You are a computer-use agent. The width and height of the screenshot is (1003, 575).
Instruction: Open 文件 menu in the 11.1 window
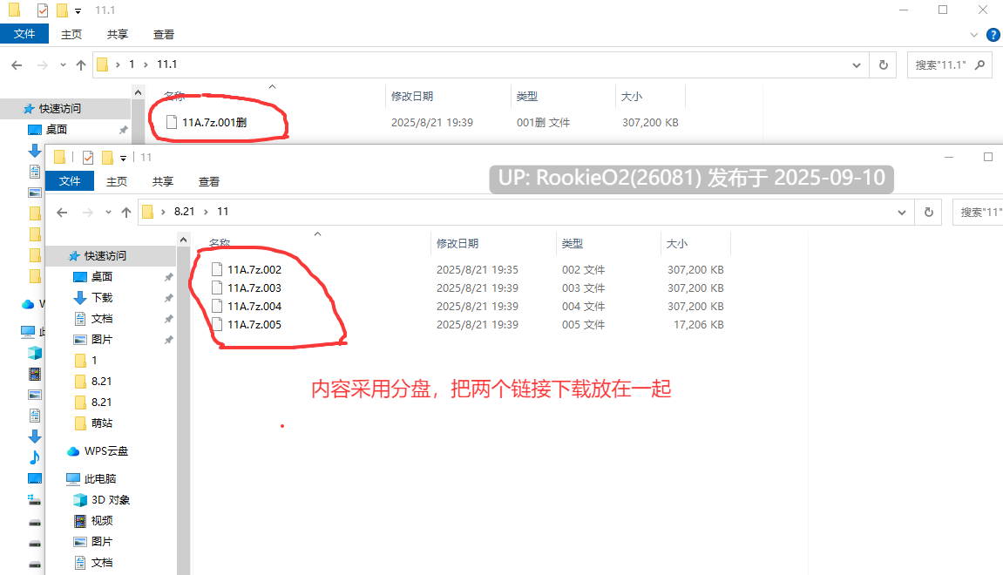click(x=24, y=34)
